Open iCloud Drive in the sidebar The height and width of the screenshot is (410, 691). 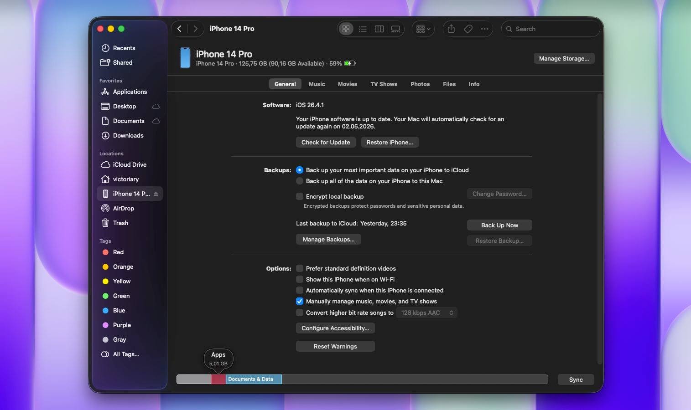[130, 164]
